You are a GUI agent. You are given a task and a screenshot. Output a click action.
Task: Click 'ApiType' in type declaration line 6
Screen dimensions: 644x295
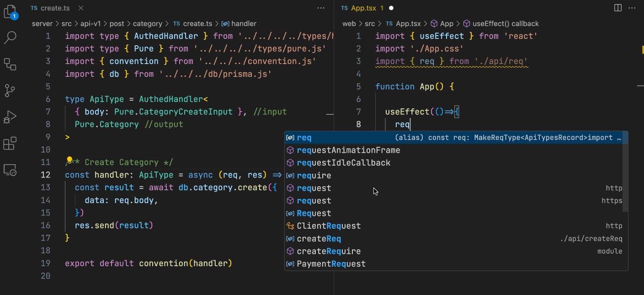pyautogui.click(x=106, y=99)
